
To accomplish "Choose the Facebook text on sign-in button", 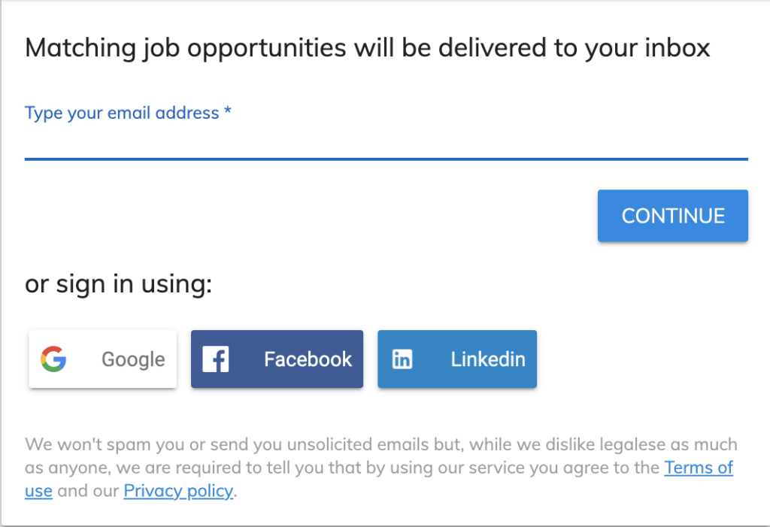I will (308, 359).
